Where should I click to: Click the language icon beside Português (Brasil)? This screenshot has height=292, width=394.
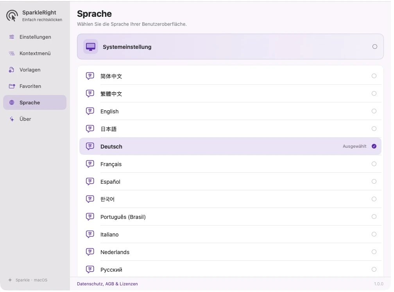90,217
